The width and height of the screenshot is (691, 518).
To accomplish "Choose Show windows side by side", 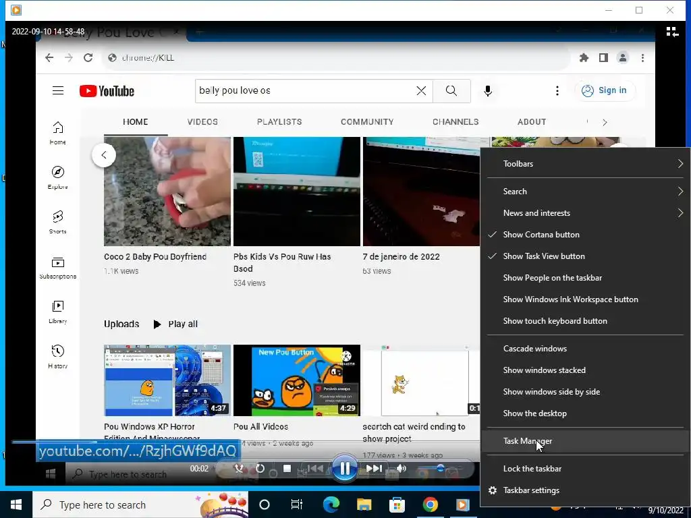I will [585, 392].
